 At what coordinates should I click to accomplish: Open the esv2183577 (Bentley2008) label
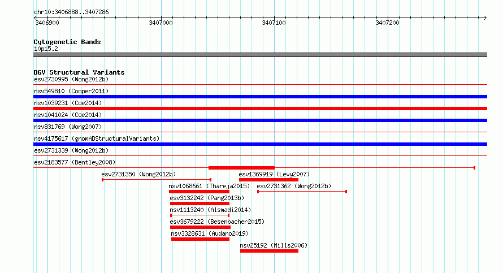[75, 162]
